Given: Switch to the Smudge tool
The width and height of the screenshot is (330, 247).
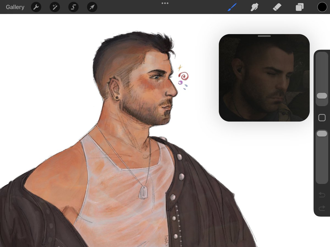Looking at the screenshot, I should (x=254, y=7).
